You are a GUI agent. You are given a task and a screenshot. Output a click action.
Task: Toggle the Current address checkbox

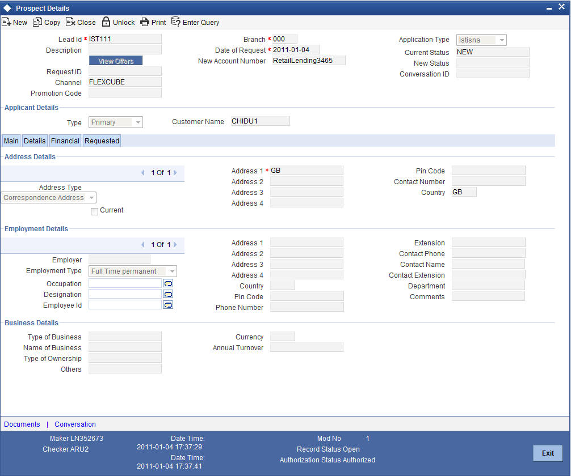point(94,211)
